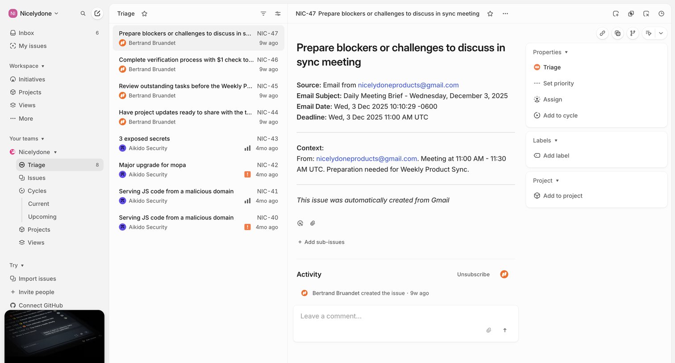Image resolution: width=675 pixels, height=363 pixels.
Task: Click Add to project
Action: pos(558,196)
